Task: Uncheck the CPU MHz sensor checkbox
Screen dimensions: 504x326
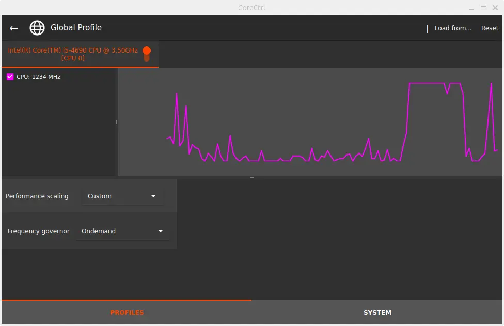Action: pos(10,77)
